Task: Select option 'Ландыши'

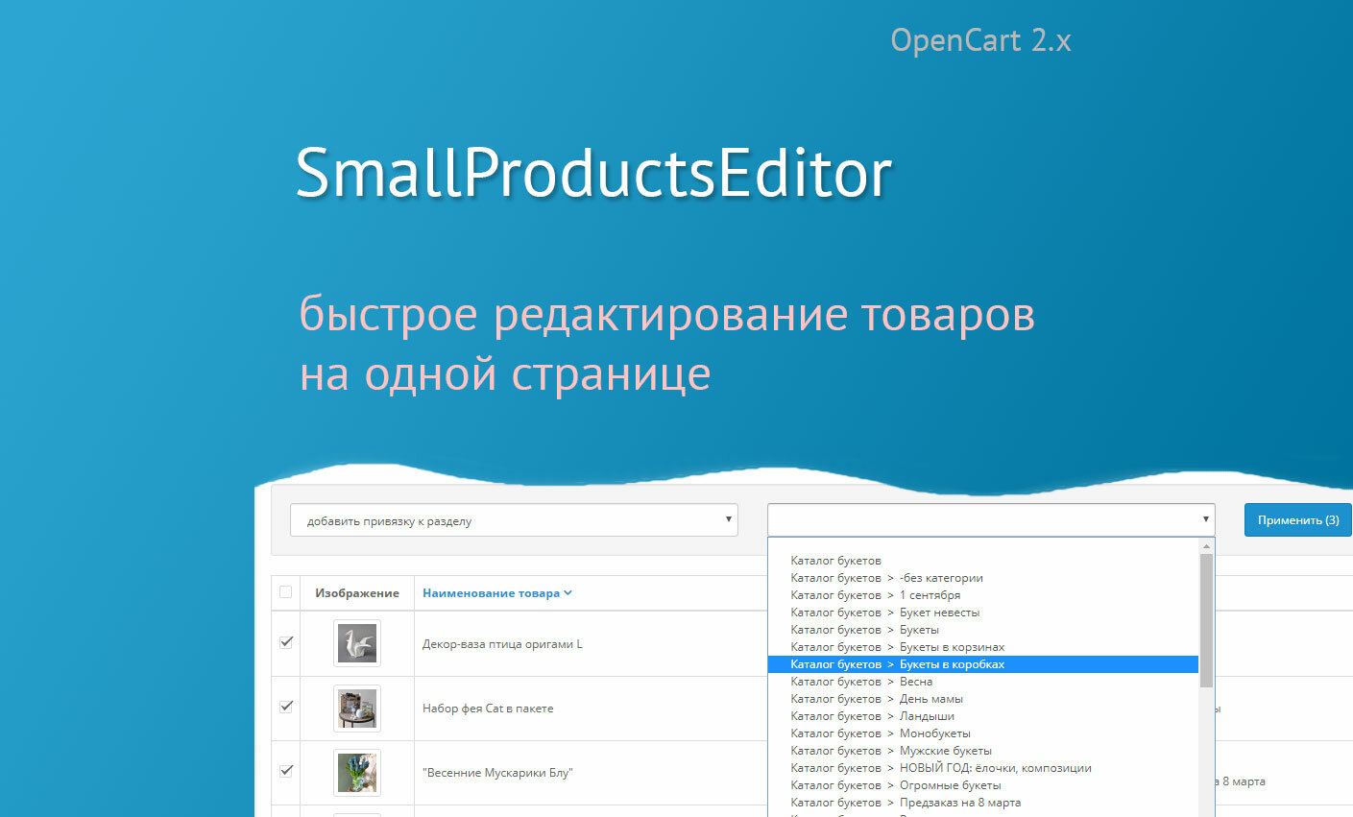Action: click(x=983, y=716)
